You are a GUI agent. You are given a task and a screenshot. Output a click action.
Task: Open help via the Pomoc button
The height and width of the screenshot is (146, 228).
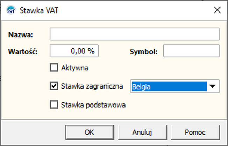point(195,132)
